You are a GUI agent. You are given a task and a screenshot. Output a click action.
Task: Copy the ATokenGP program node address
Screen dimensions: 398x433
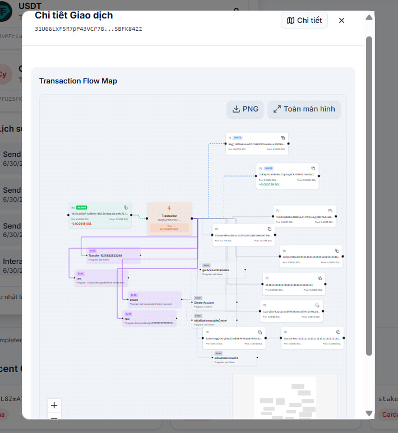[270, 229]
